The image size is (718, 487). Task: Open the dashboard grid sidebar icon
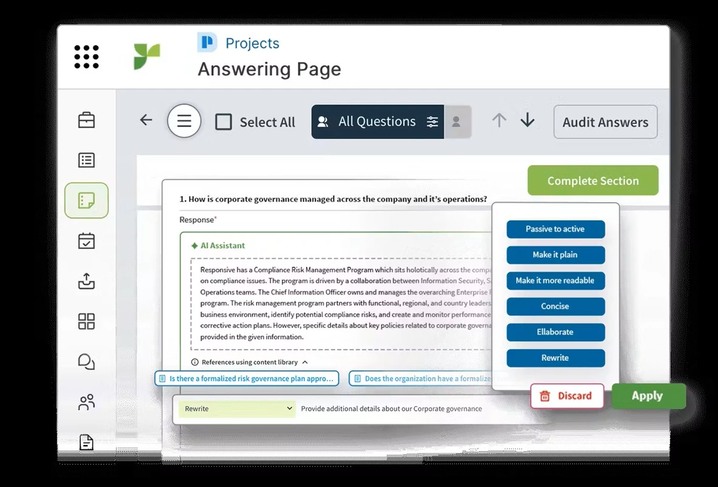(86, 321)
